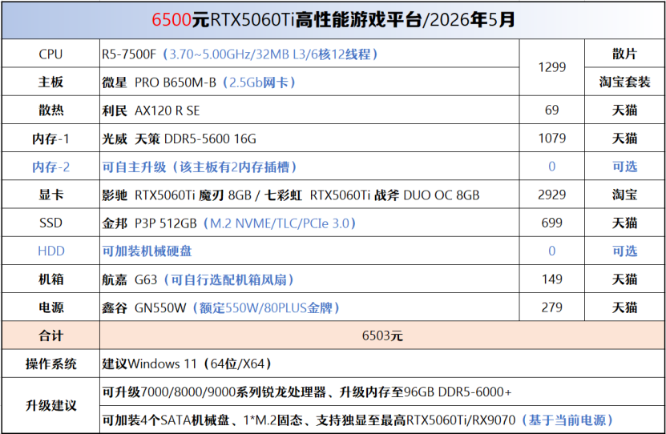The width and height of the screenshot is (666, 434).
Task: Select the 6503元 total price cell
Action: 382,336
